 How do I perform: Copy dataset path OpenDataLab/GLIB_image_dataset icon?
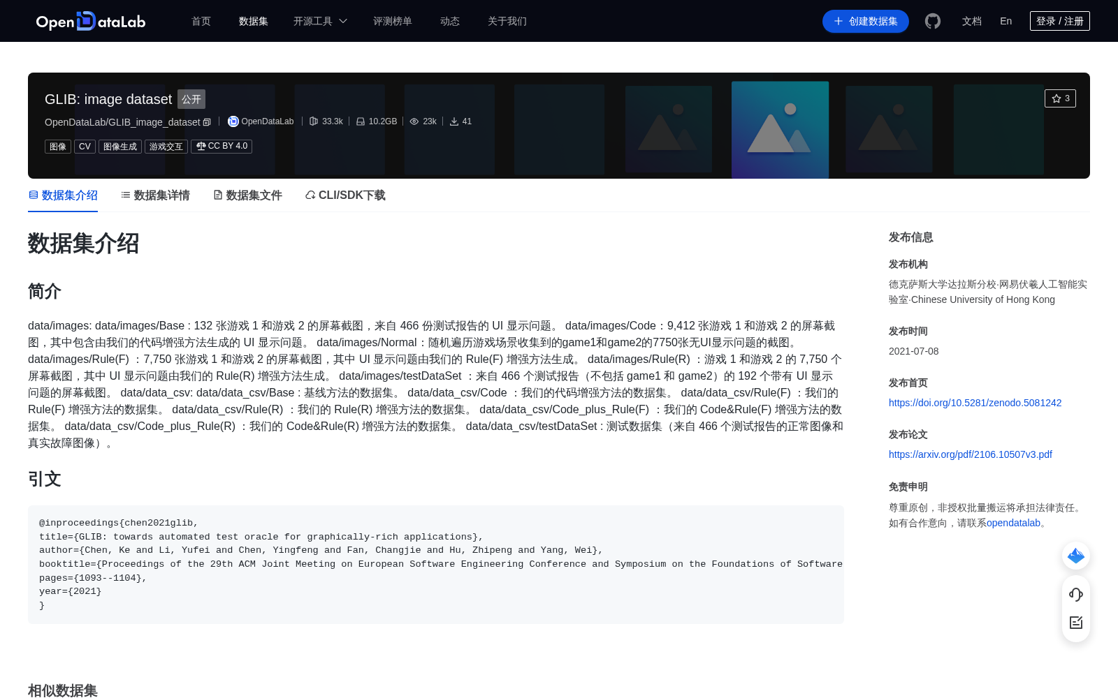pos(207,122)
